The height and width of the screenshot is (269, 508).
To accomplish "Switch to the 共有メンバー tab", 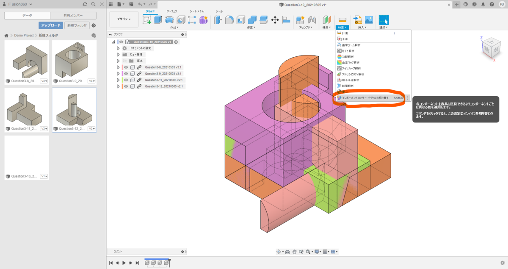I will point(73,16).
